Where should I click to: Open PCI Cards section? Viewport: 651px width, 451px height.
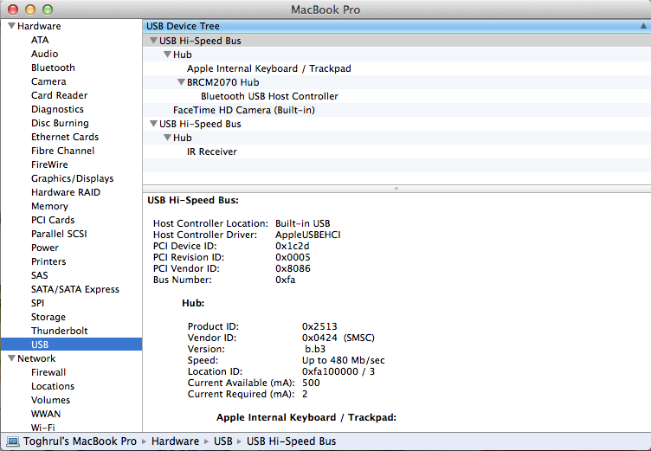(x=53, y=220)
